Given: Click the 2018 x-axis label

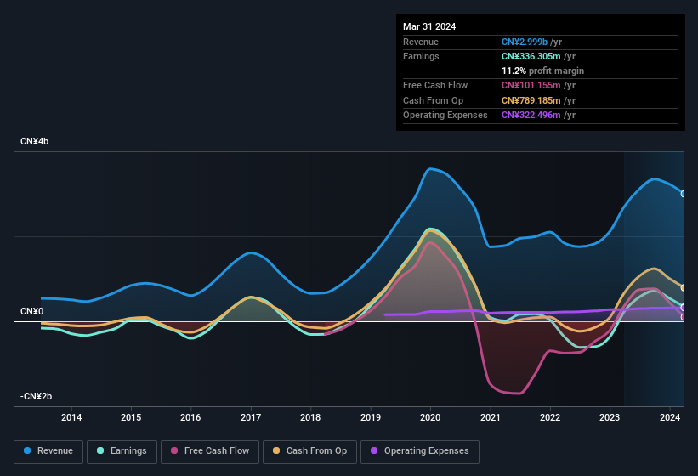Looking at the screenshot, I should click(310, 417).
